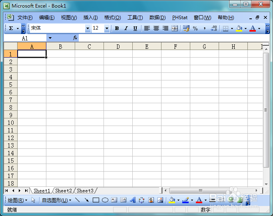Viewport: 273px width, 216px height.
Task: Insert a vertical text box
Action: [x=123, y=200]
